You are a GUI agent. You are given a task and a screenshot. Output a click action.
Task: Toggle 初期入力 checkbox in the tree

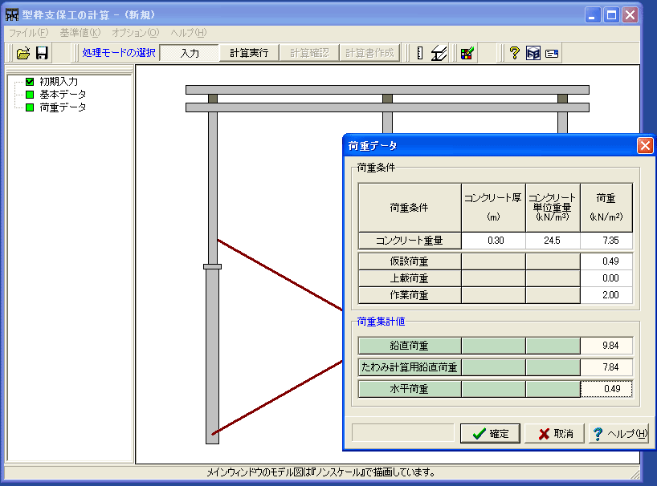[x=30, y=82]
